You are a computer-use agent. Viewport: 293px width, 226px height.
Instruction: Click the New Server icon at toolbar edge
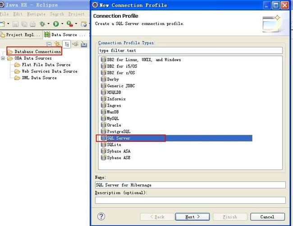point(84,24)
